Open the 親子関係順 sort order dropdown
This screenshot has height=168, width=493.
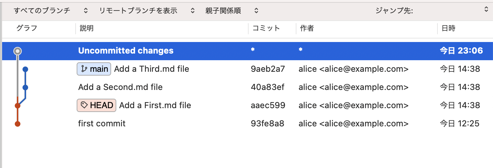(x=232, y=10)
